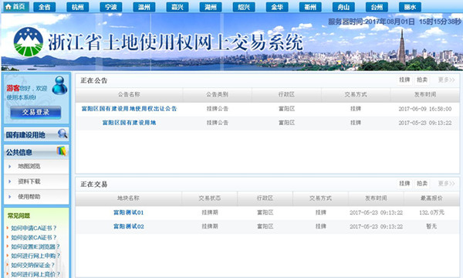Viewport: 463px width, 278px height.
Task: Open 使用帮助 in the sidebar
Action: pyautogui.click(x=29, y=196)
